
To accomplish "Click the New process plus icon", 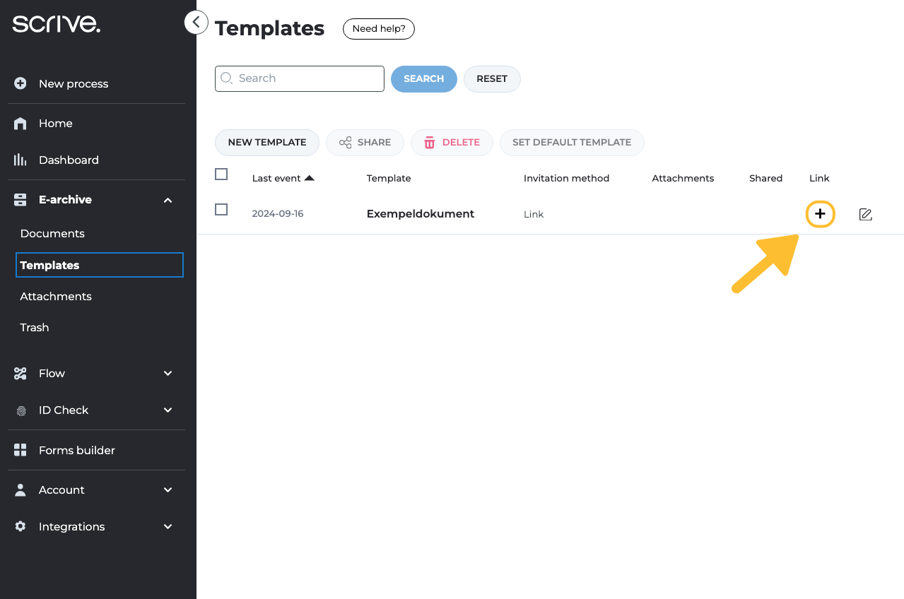I will coord(20,84).
